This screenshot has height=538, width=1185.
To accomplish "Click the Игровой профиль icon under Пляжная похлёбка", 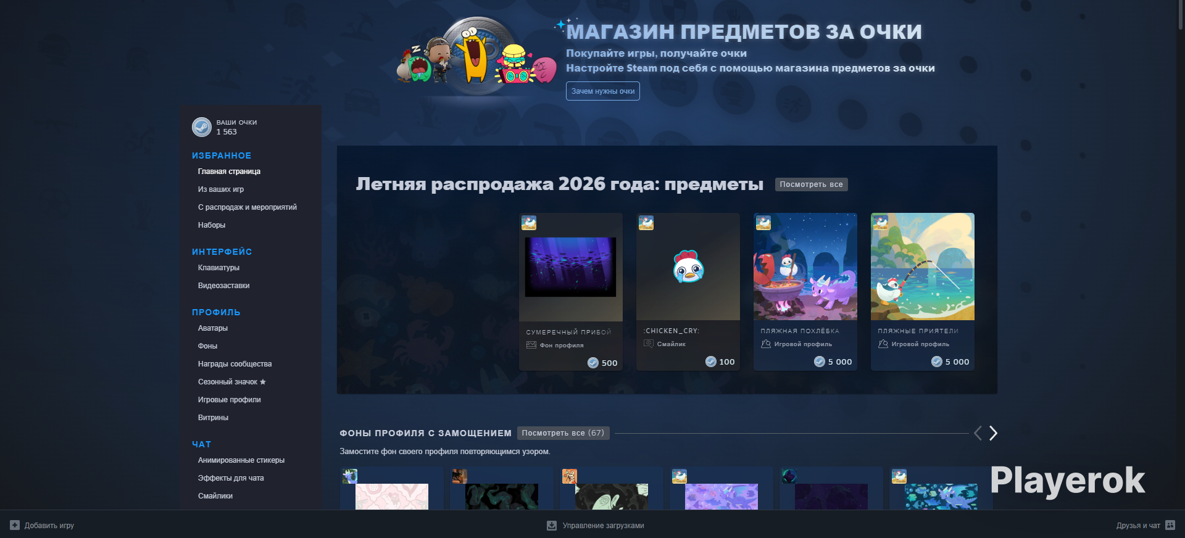I will (x=766, y=344).
